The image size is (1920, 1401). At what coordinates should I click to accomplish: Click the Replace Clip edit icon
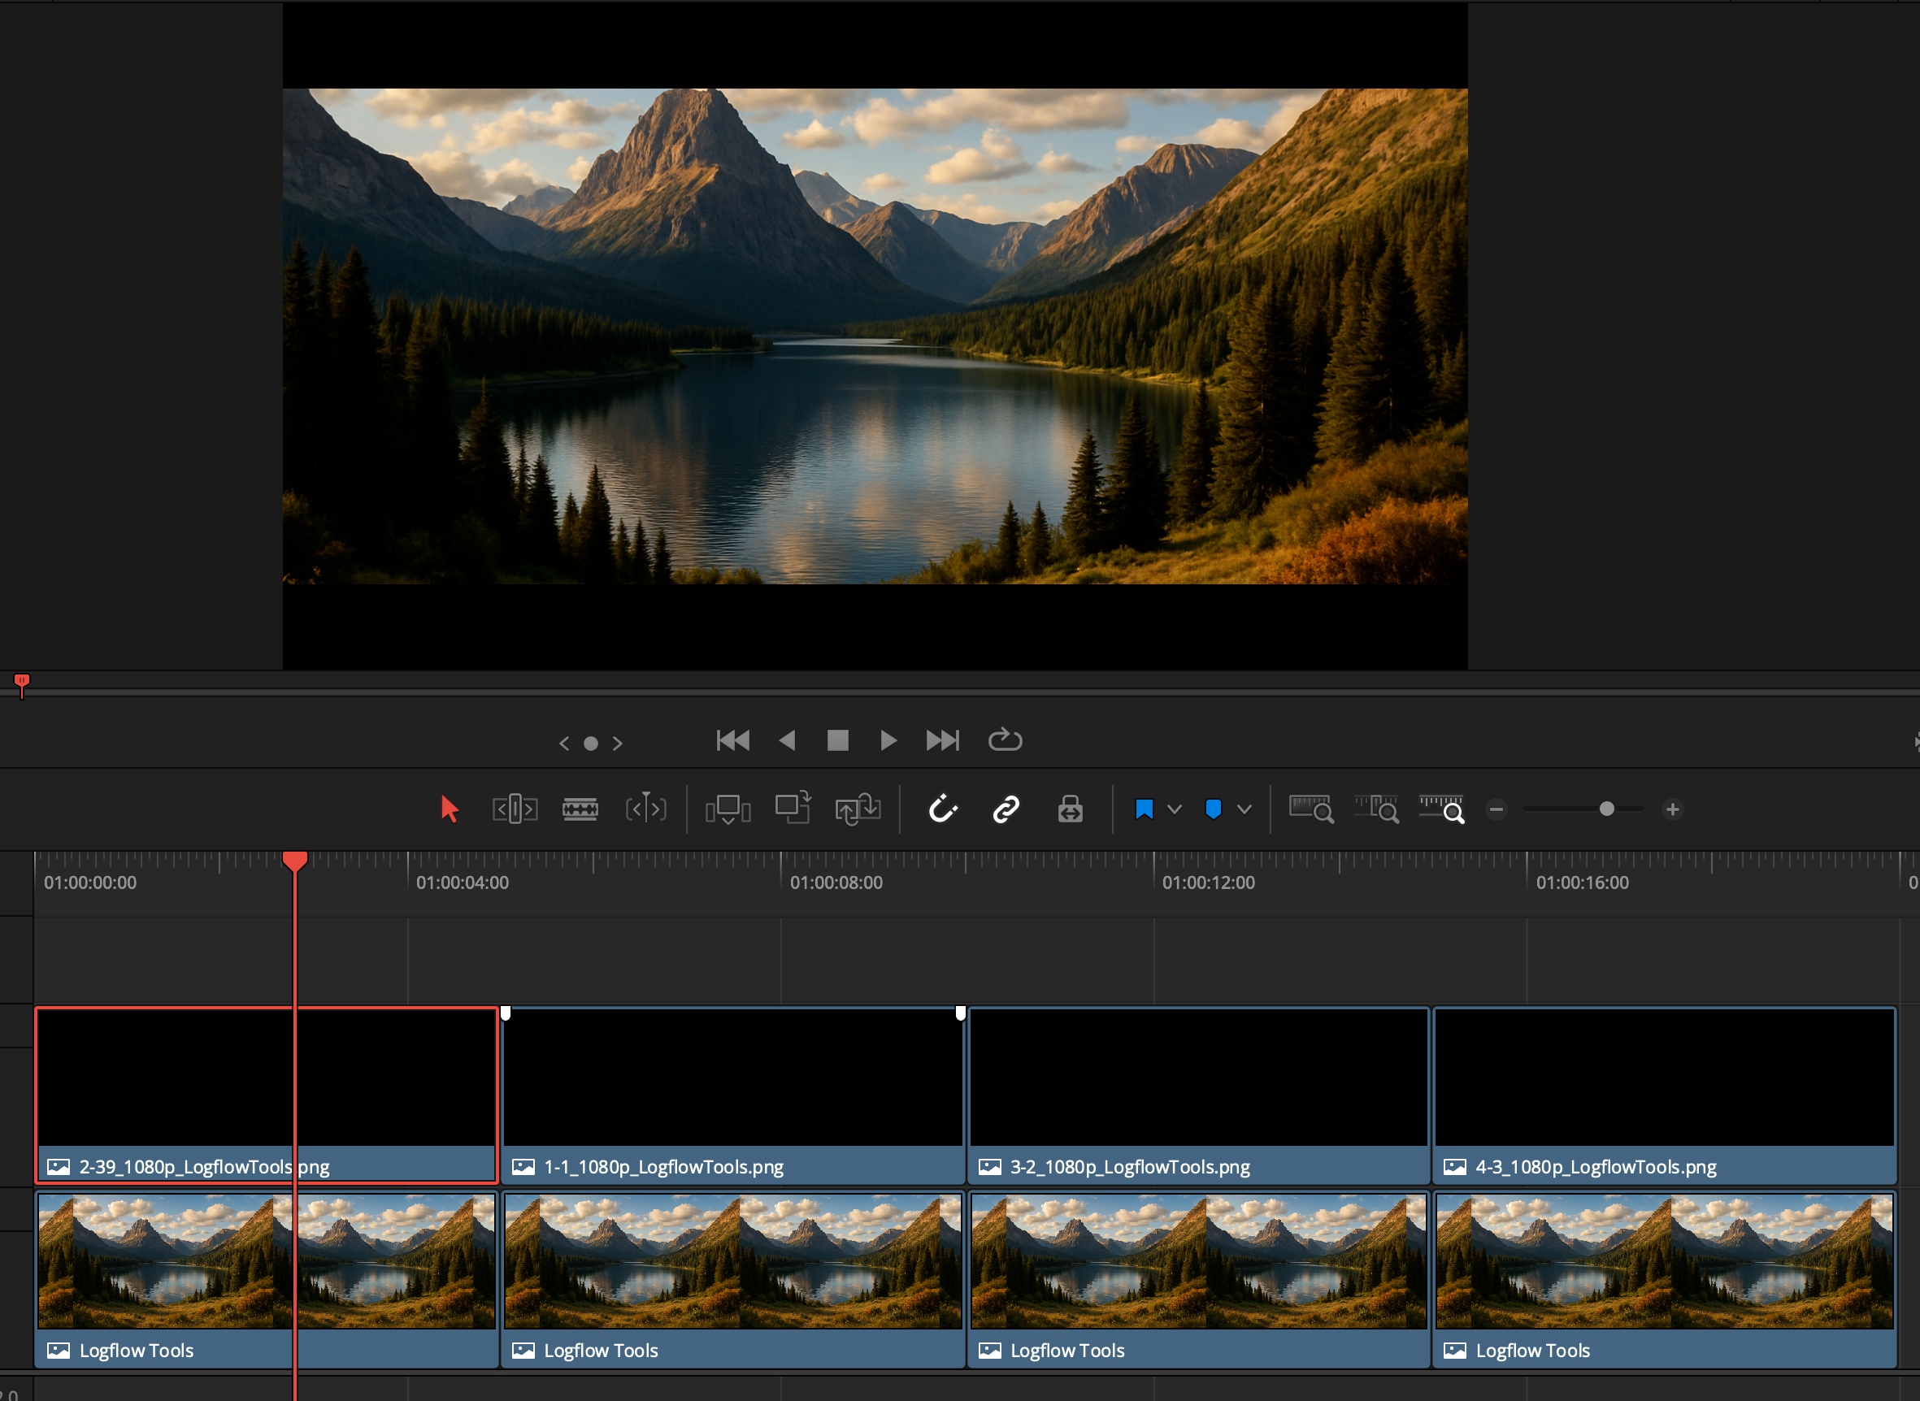pyautogui.click(x=858, y=809)
